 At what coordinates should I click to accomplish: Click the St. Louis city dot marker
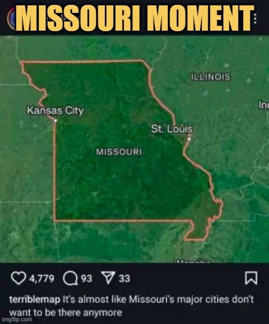[x=189, y=139]
